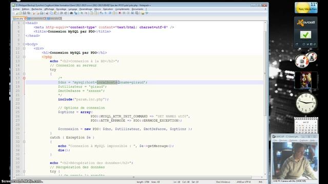Run macro multiple times icon
This screenshot has height=184, width=328.
pyautogui.click(x=132, y=13)
